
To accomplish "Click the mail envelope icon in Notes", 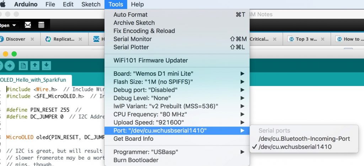I will 28,25.
